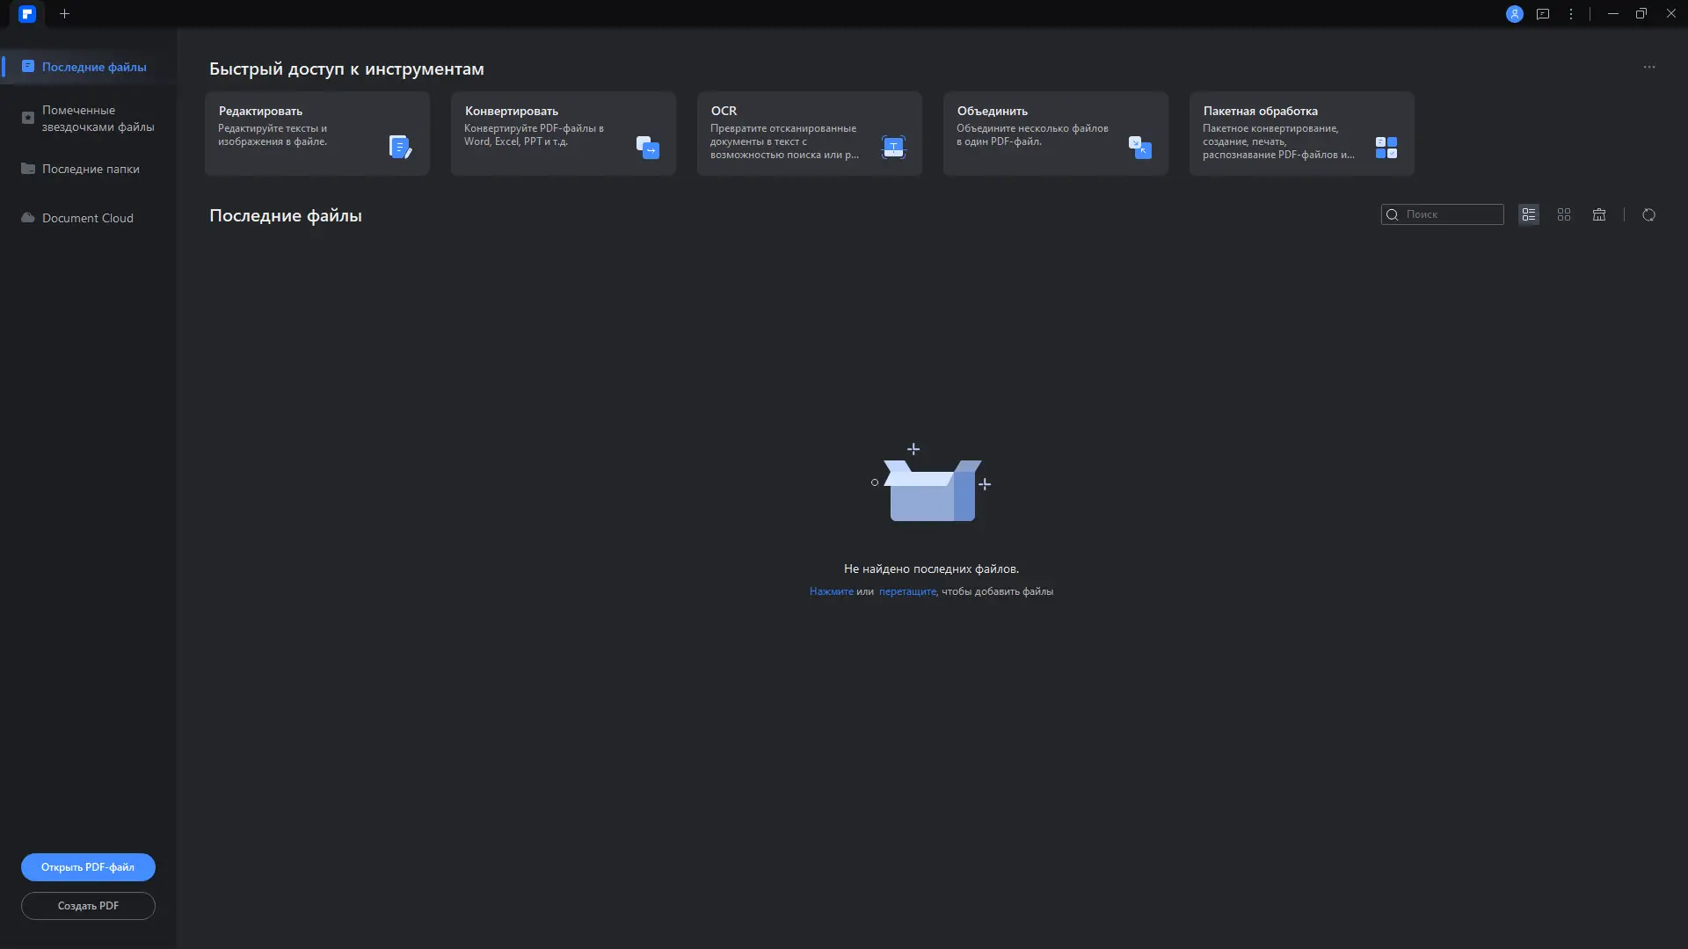
Task: Refresh the recent files list
Action: click(x=1649, y=215)
